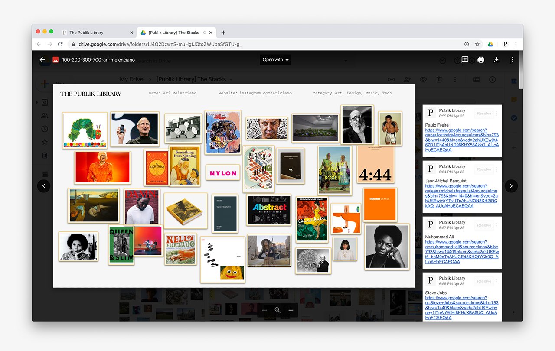Reload the browser page

click(60, 44)
